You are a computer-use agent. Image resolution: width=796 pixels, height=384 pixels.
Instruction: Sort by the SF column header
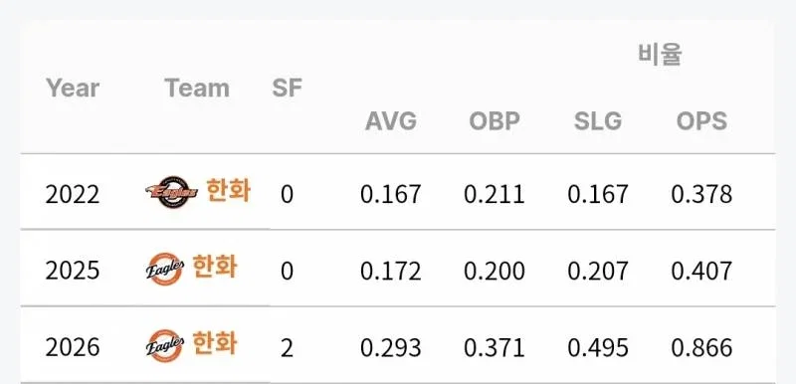pos(287,88)
